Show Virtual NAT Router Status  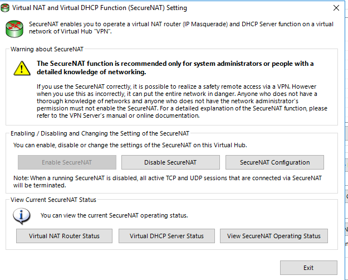[64, 236]
